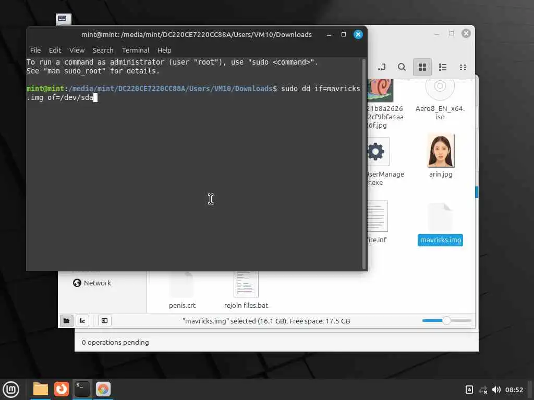Image resolution: width=534 pixels, height=400 pixels.
Task: Minimize the terminal window
Action: pyautogui.click(x=329, y=35)
